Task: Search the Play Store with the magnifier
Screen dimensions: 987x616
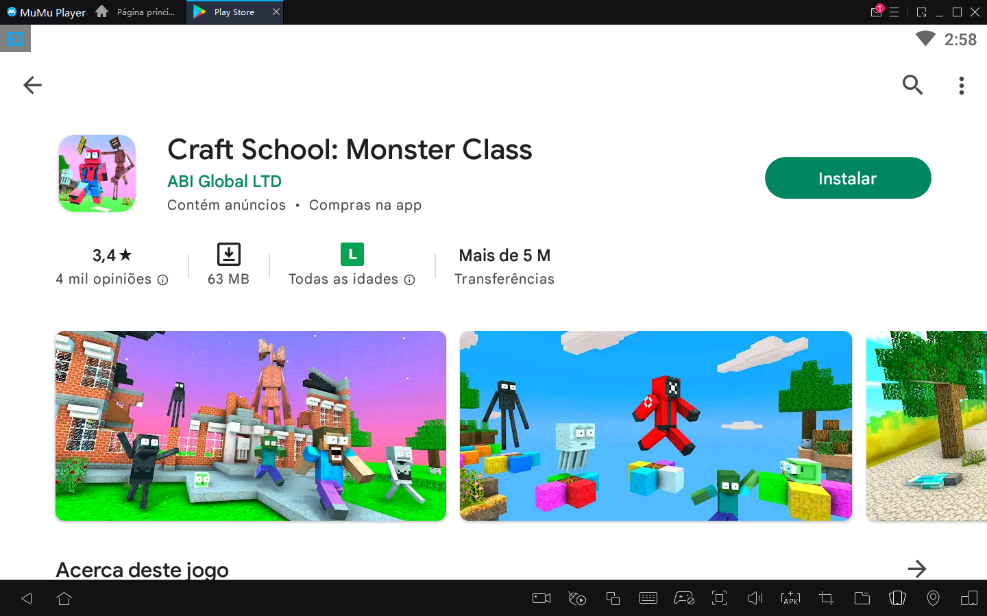Action: (912, 85)
